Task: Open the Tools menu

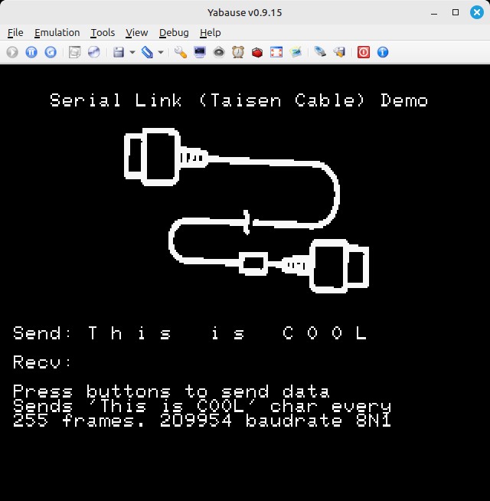Action: [x=103, y=32]
